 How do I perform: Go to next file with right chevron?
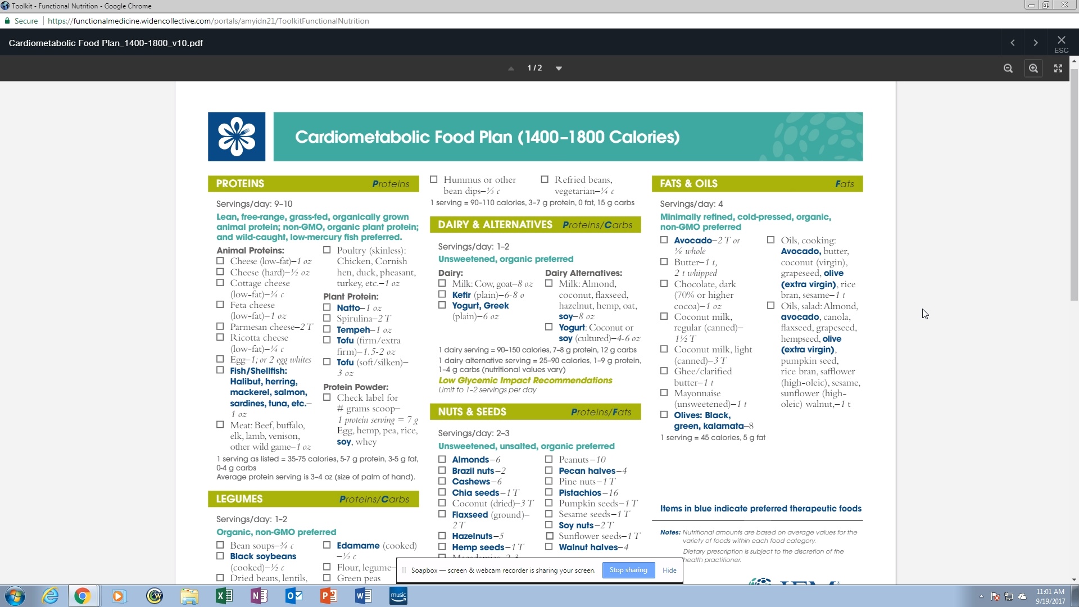point(1036,43)
